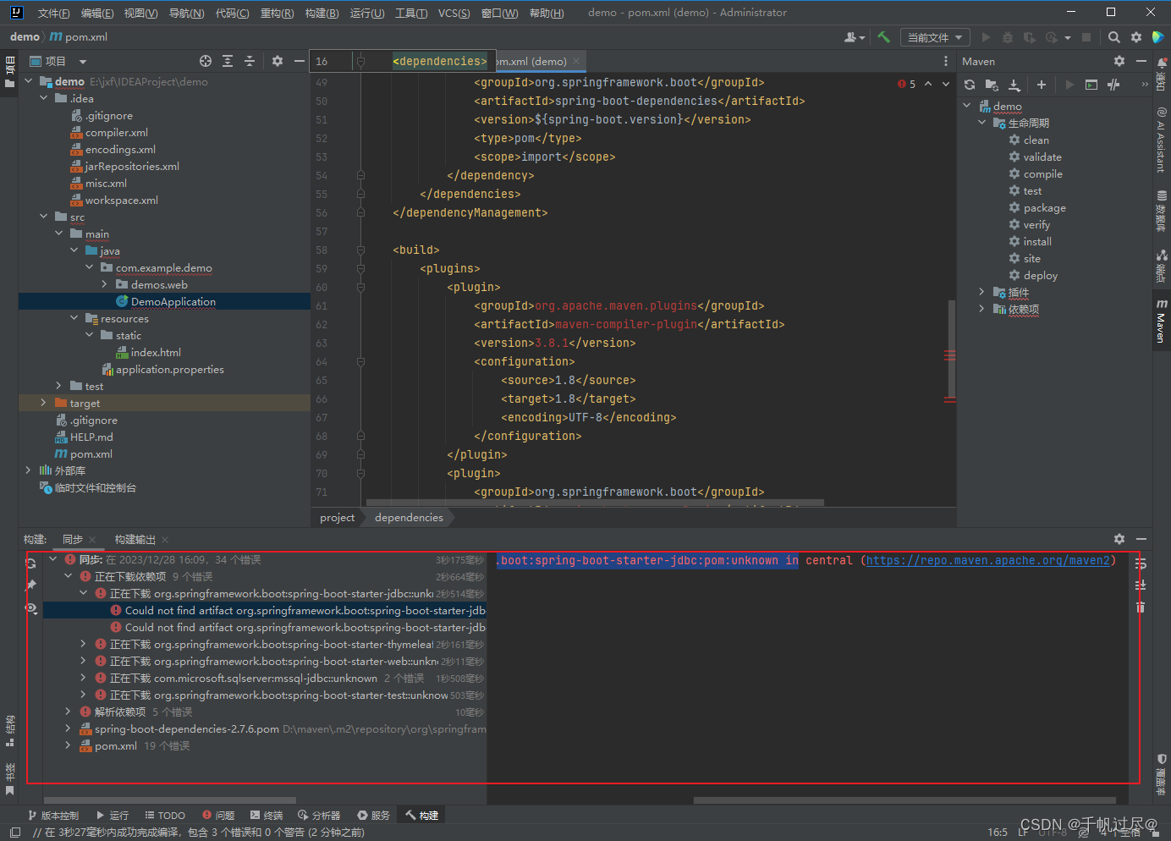The width and height of the screenshot is (1171, 841).
Task: Click horizontal scrollbar of build output
Action: (904, 800)
